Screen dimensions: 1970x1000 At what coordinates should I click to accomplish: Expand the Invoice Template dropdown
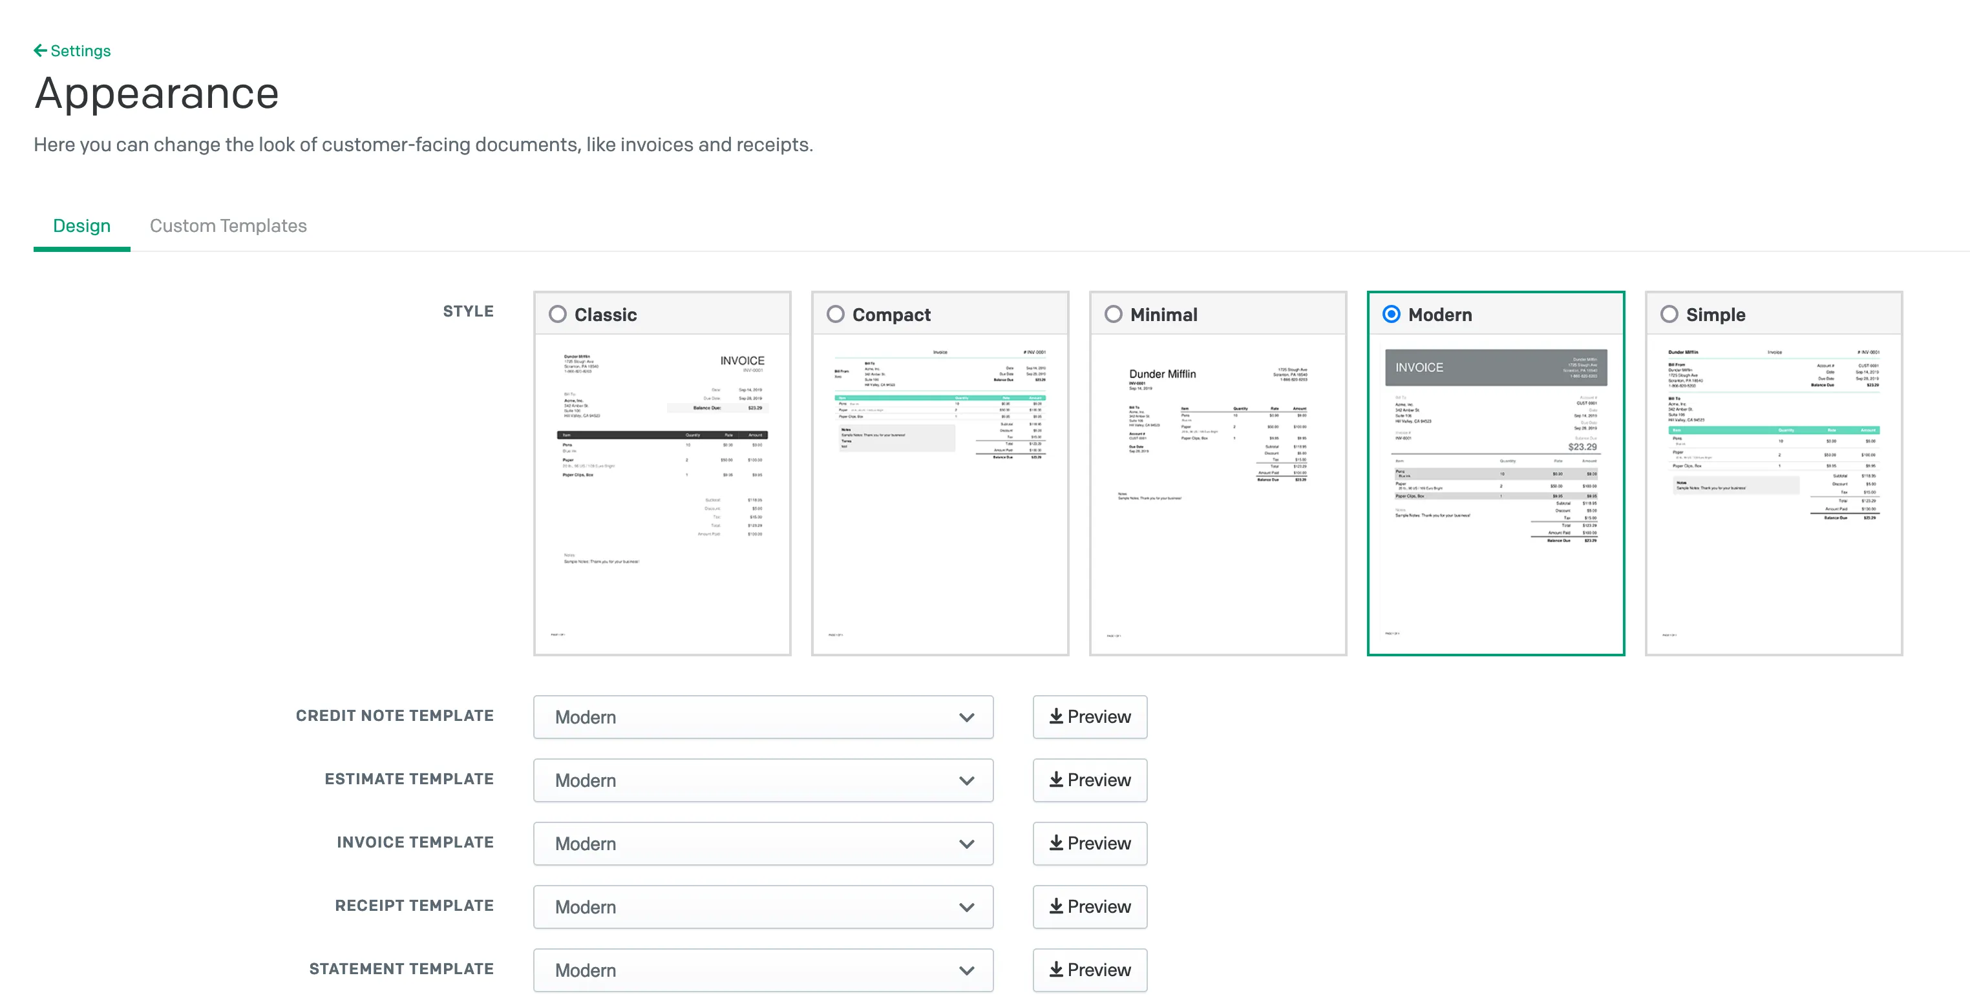[x=763, y=844]
